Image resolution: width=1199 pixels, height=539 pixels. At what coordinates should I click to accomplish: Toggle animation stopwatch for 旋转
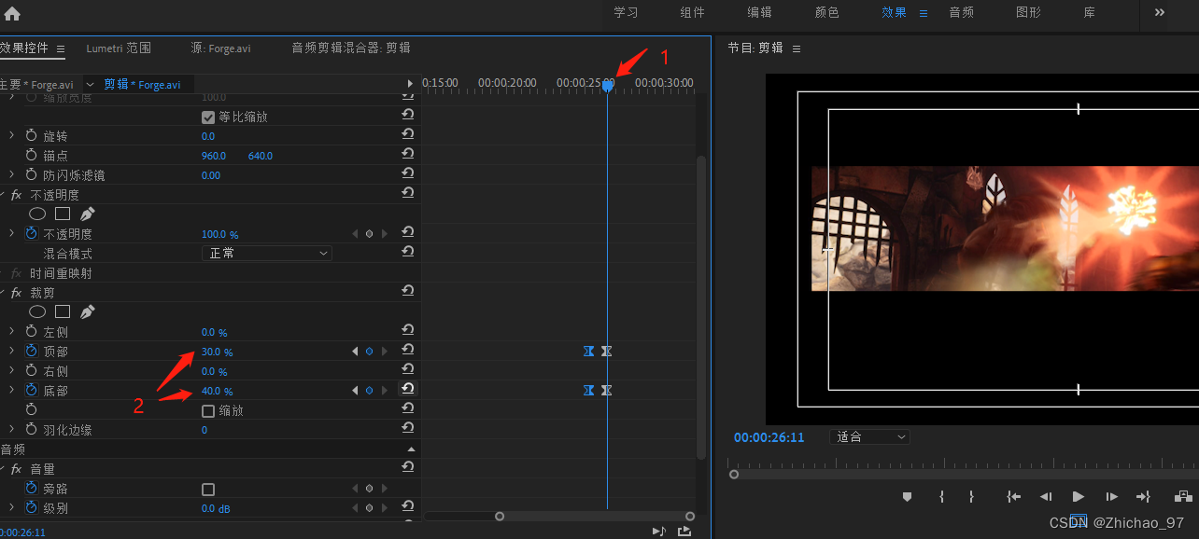pyautogui.click(x=32, y=136)
